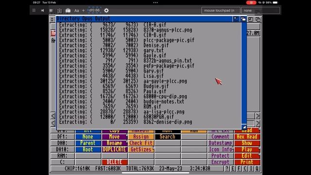
Task: Open the mouse touchpad input dropdown
Action: point(221,10)
